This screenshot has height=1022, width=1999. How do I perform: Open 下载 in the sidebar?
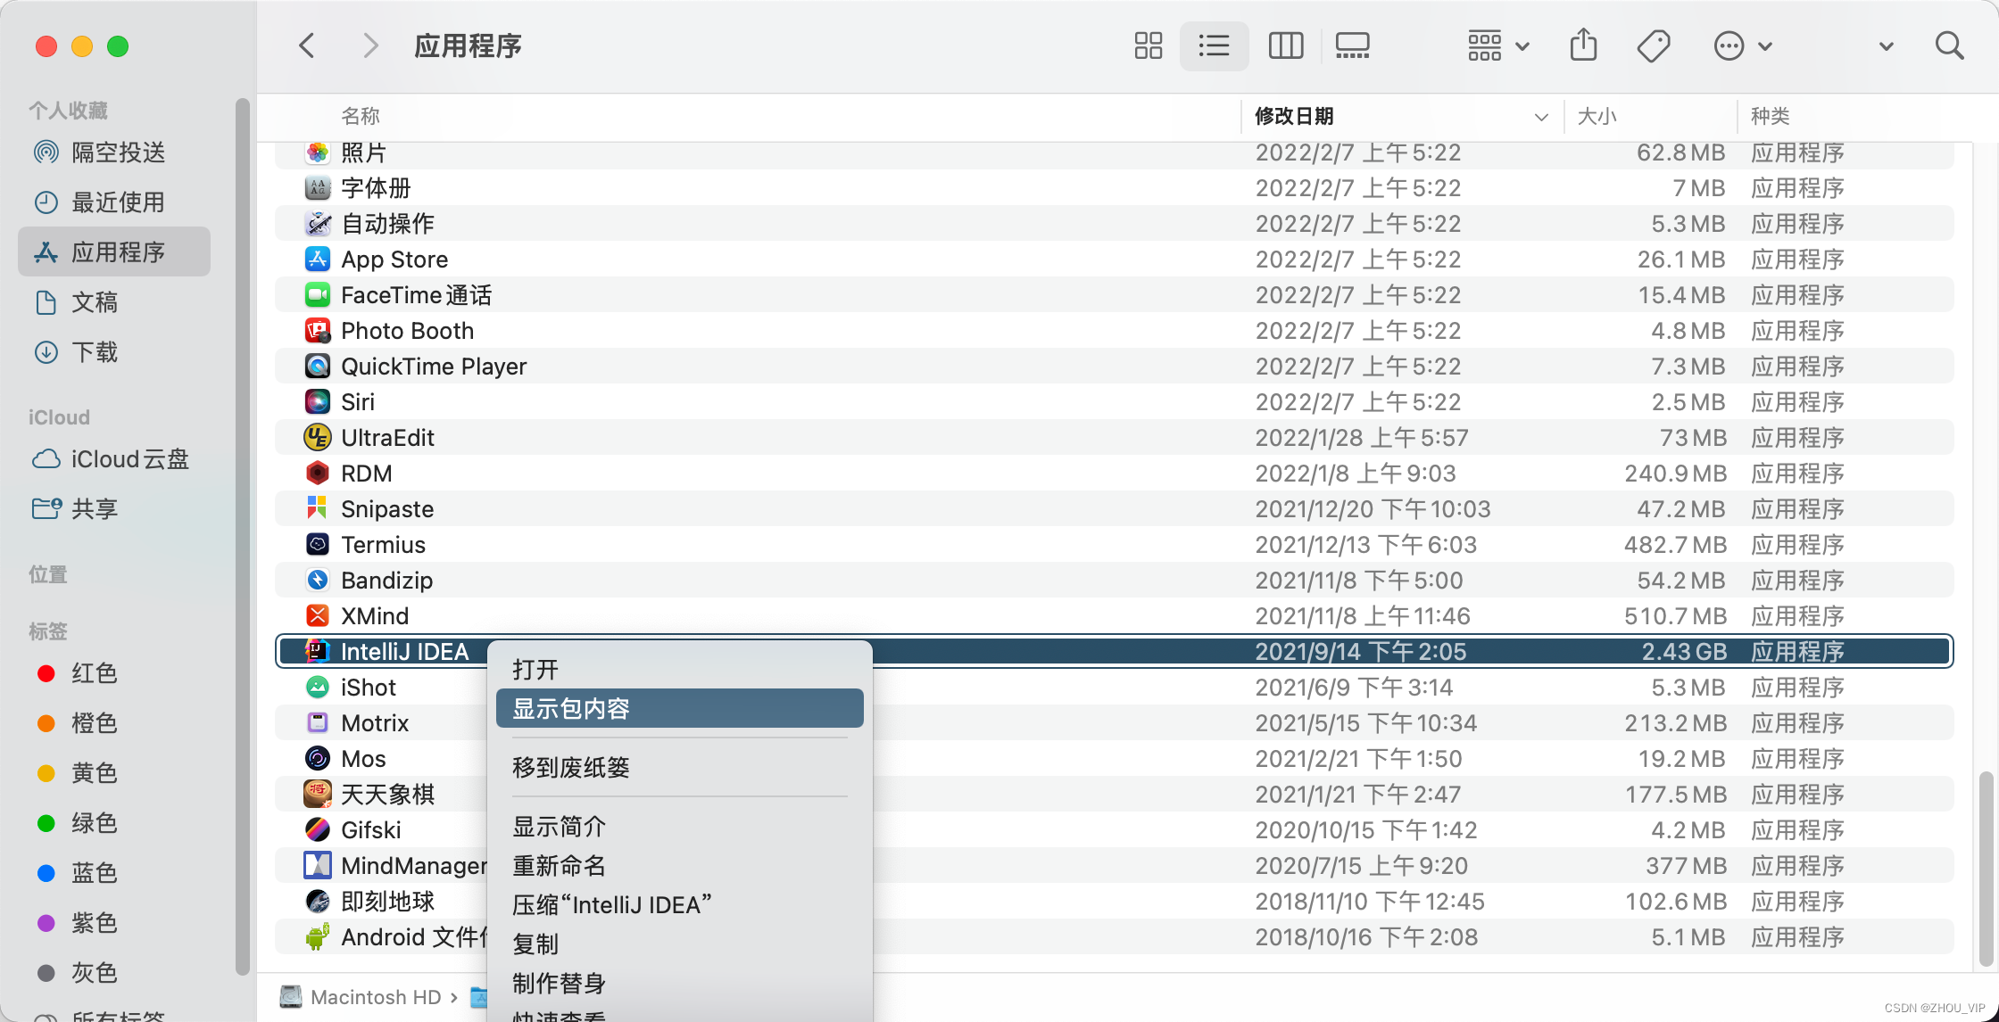(94, 352)
